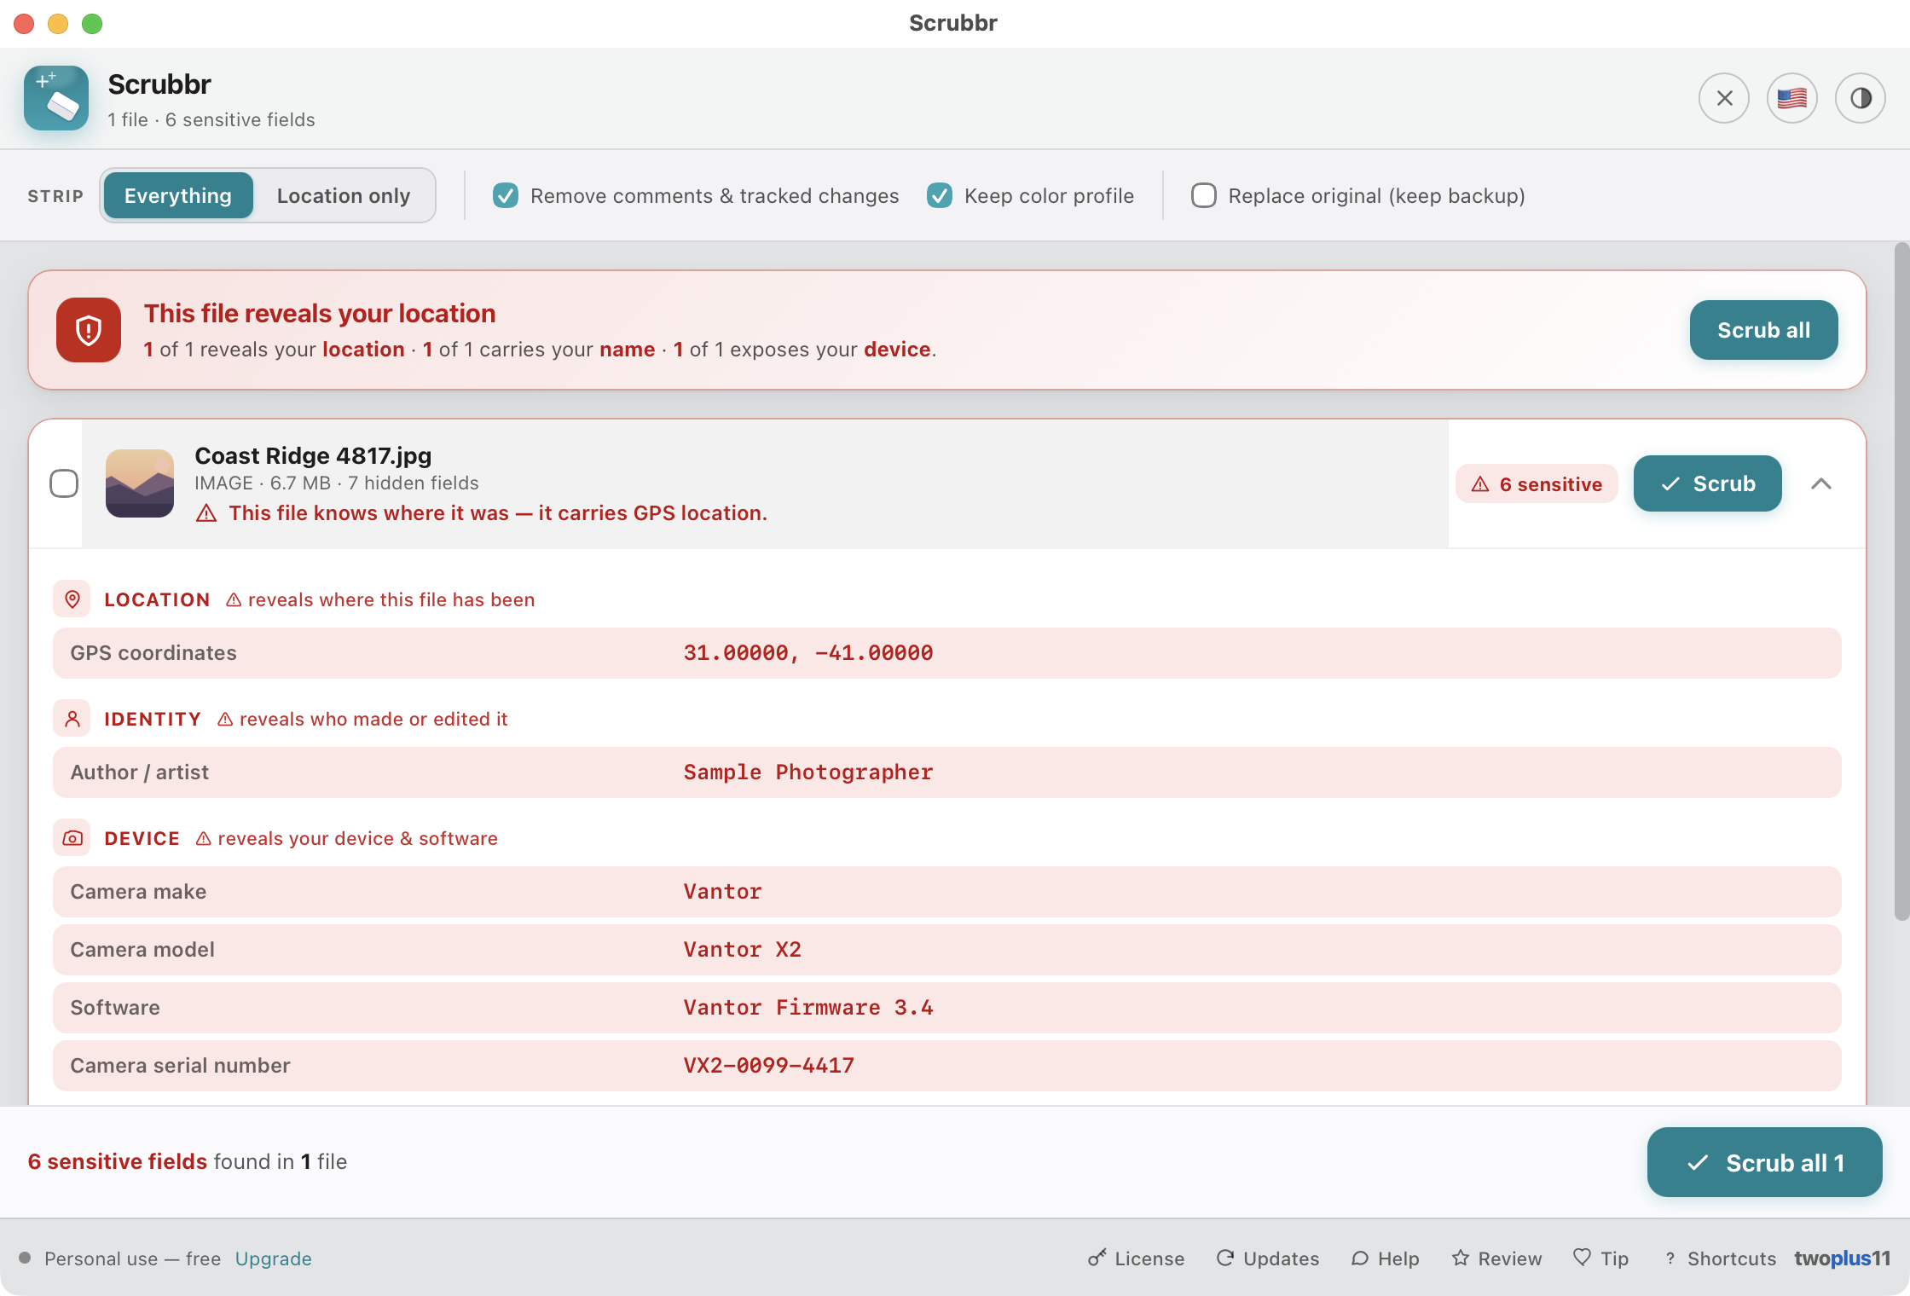
Task: Open language selector US flag icon
Action: click(x=1792, y=98)
